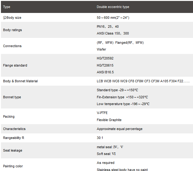Click the "HG/T20592" standard entry

[105, 58]
